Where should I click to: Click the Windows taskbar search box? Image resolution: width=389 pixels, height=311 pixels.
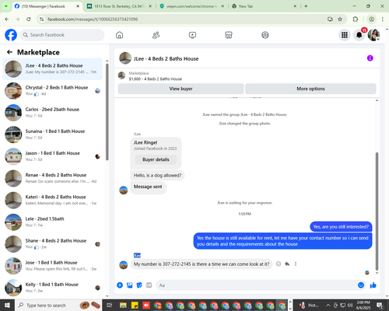tap(58, 306)
